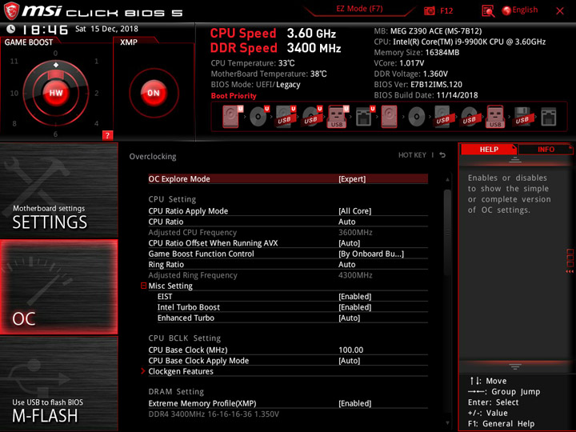Image resolution: width=576 pixels, height=432 pixels.
Task: Open the OC overclocking section
Action: click(x=58, y=287)
